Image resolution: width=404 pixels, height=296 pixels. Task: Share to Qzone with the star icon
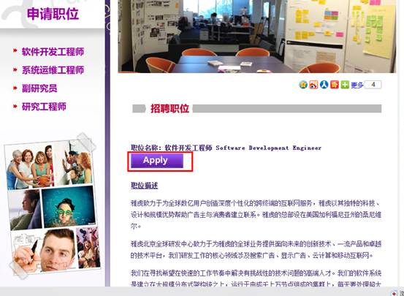point(303,85)
